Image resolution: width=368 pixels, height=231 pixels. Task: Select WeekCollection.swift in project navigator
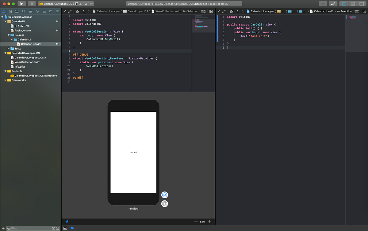click(27, 62)
